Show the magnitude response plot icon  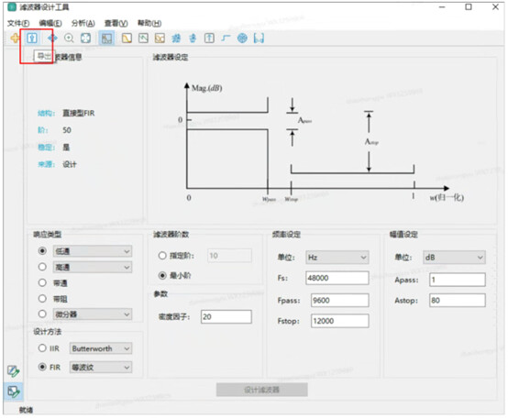click(x=127, y=39)
